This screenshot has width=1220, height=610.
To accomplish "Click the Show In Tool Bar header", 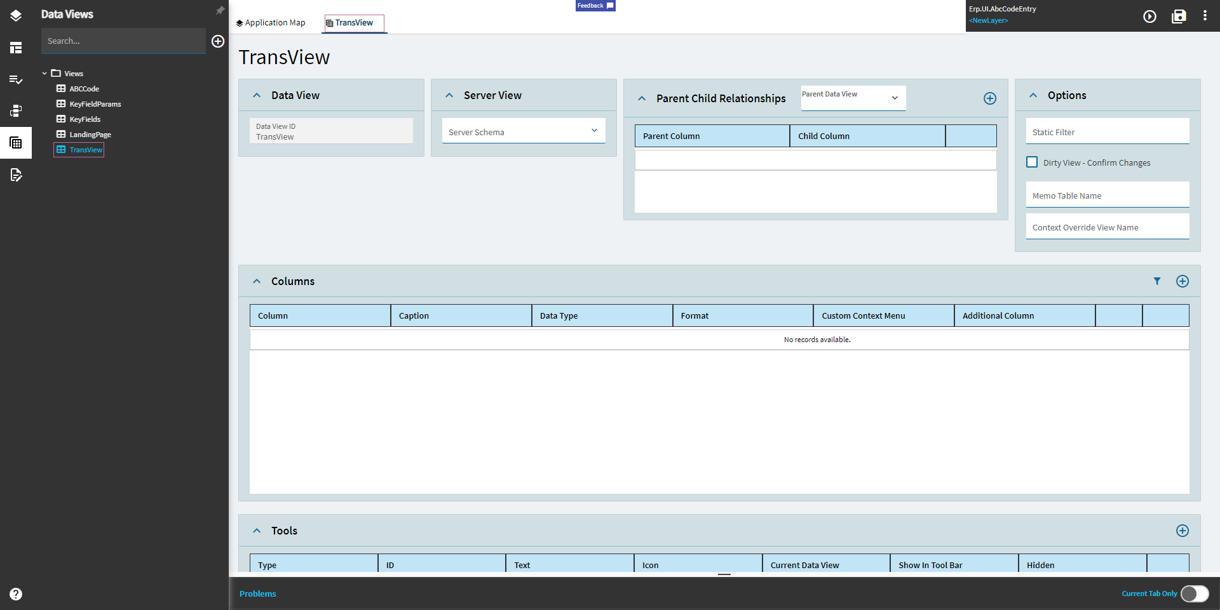I will (x=954, y=564).
